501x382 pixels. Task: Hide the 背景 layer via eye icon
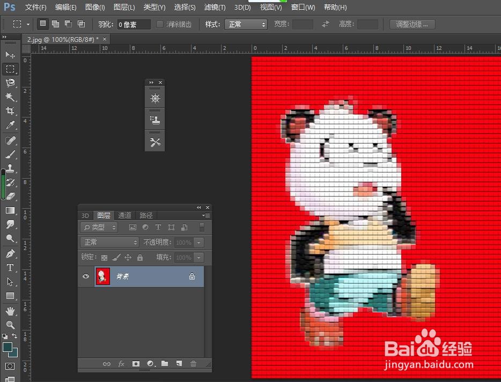[x=86, y=276]
